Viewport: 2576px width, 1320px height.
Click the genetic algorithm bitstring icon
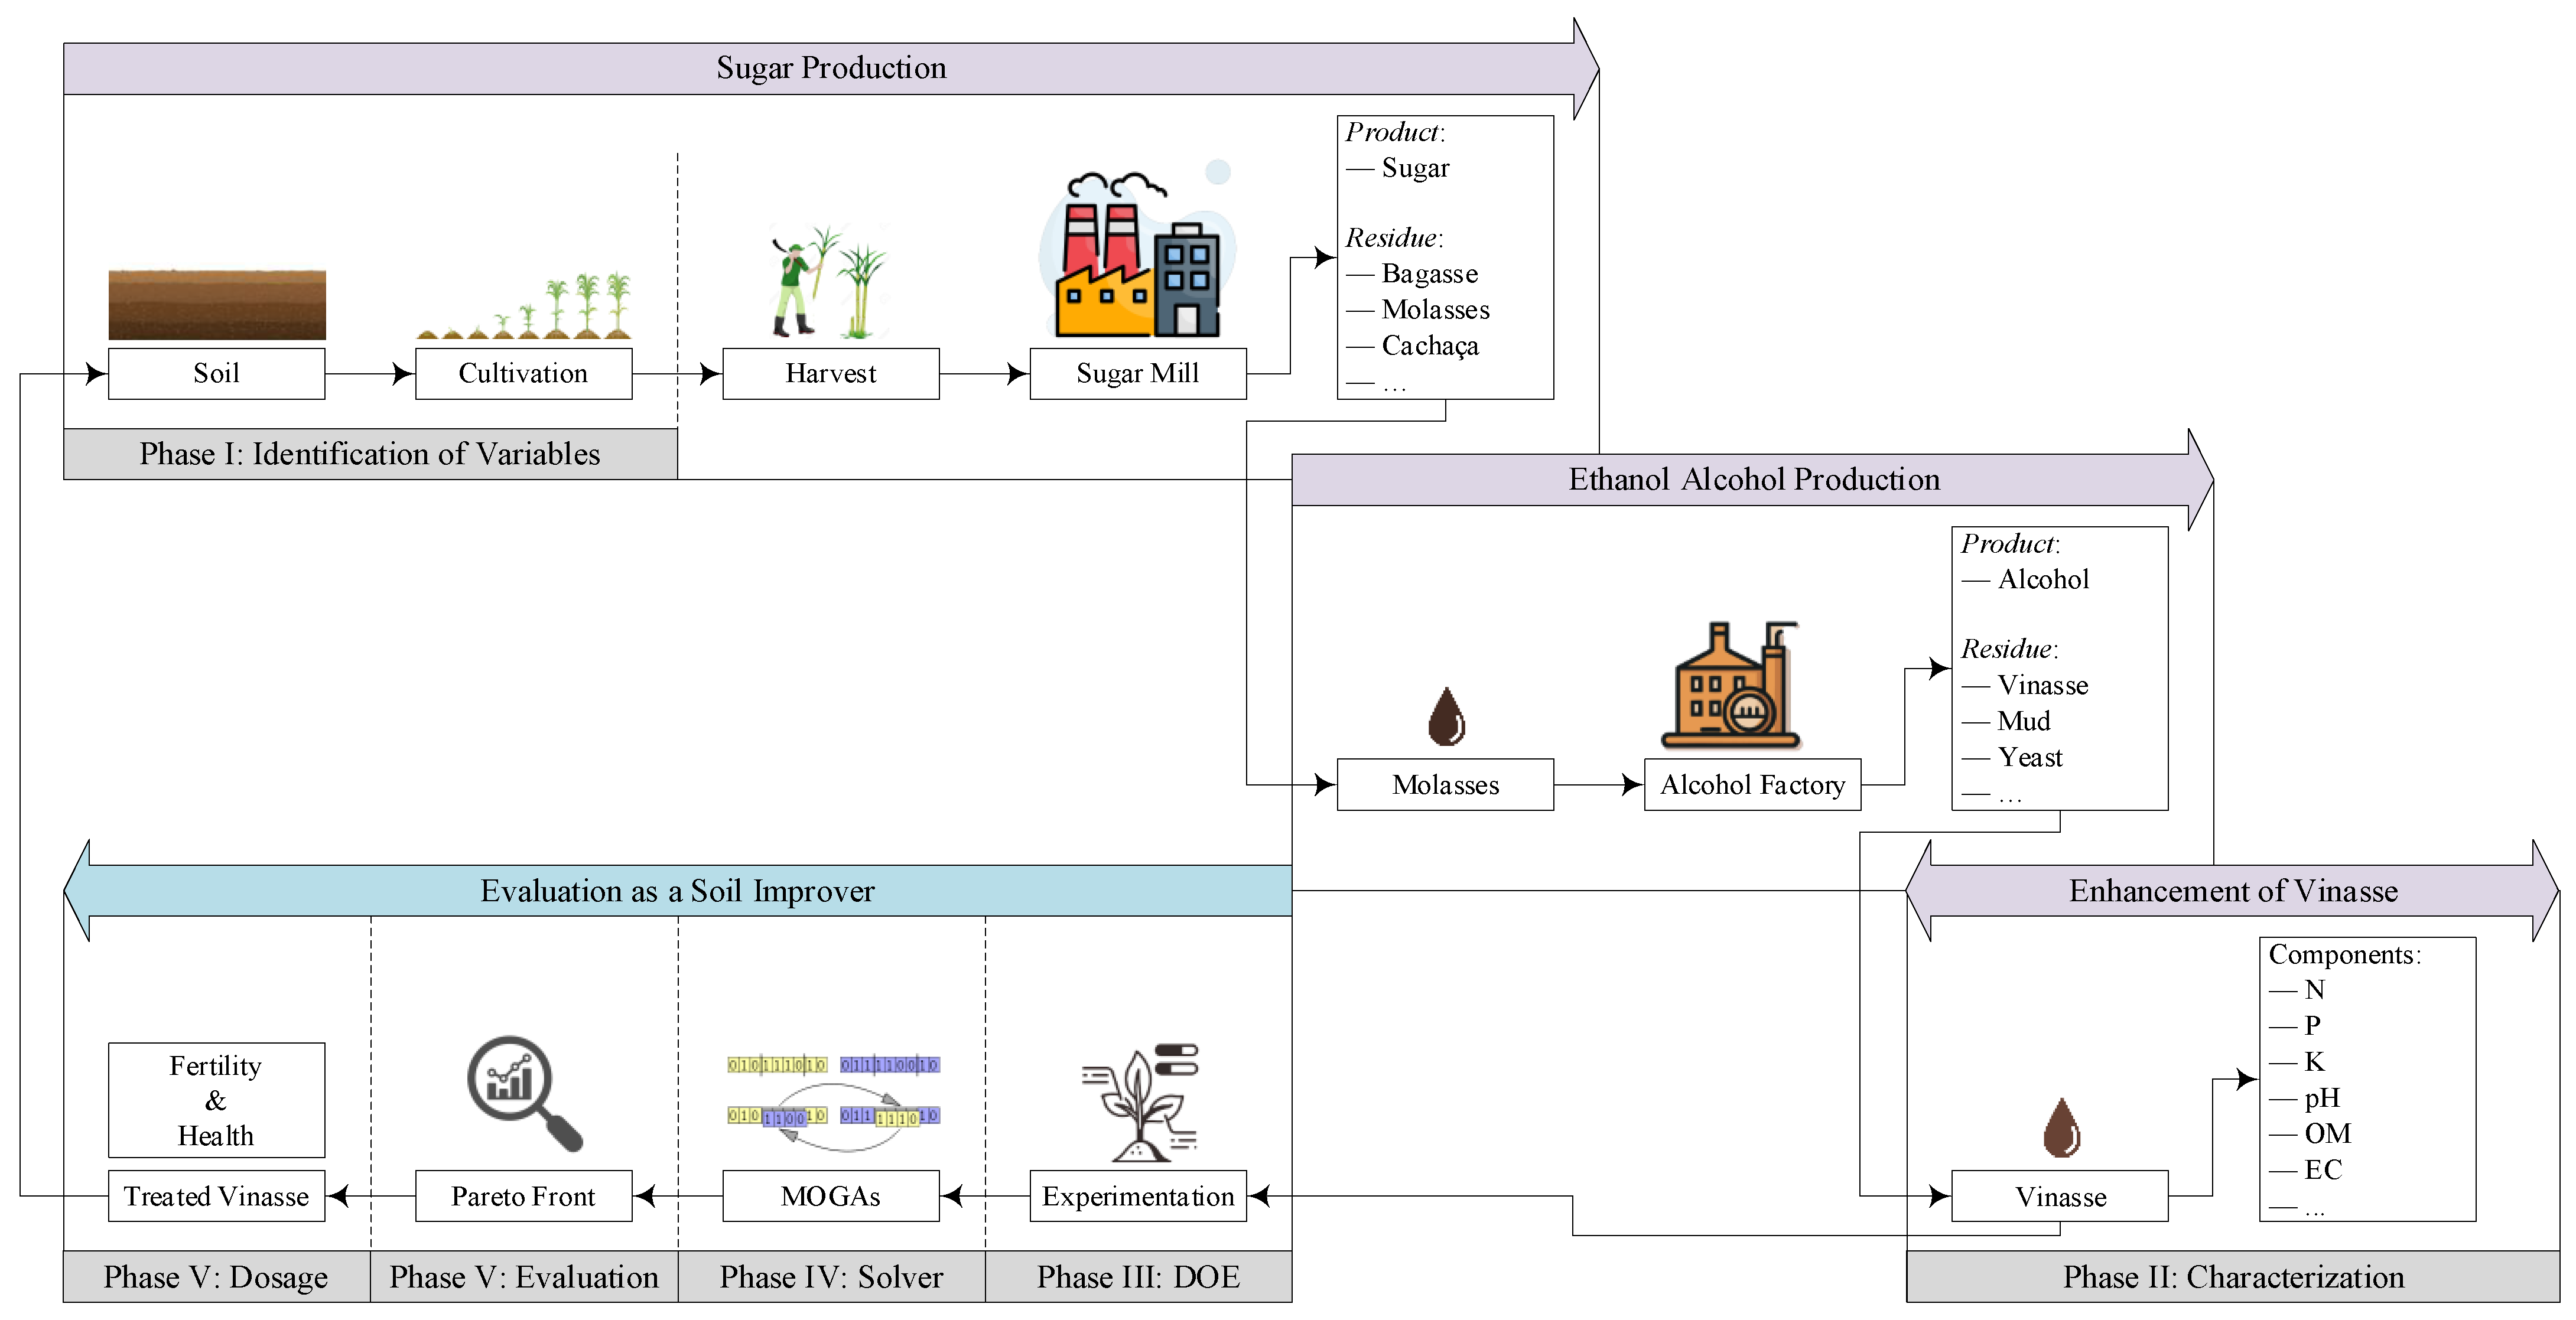(x=832, y=1091)
